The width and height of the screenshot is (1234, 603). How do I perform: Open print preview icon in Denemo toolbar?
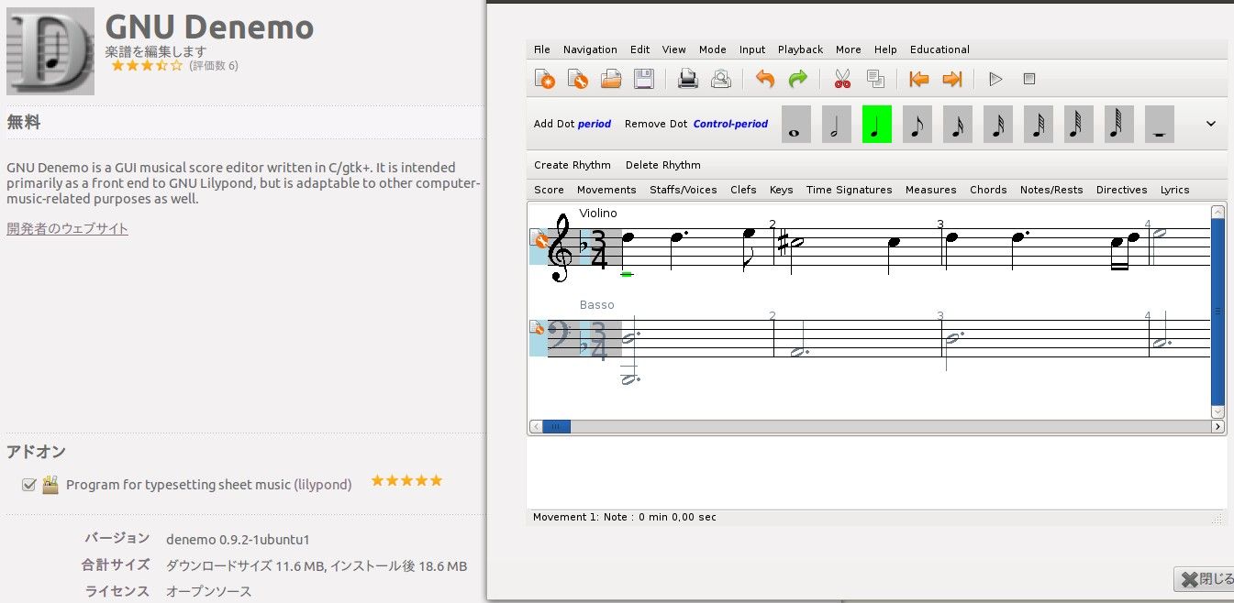point(721,79)
